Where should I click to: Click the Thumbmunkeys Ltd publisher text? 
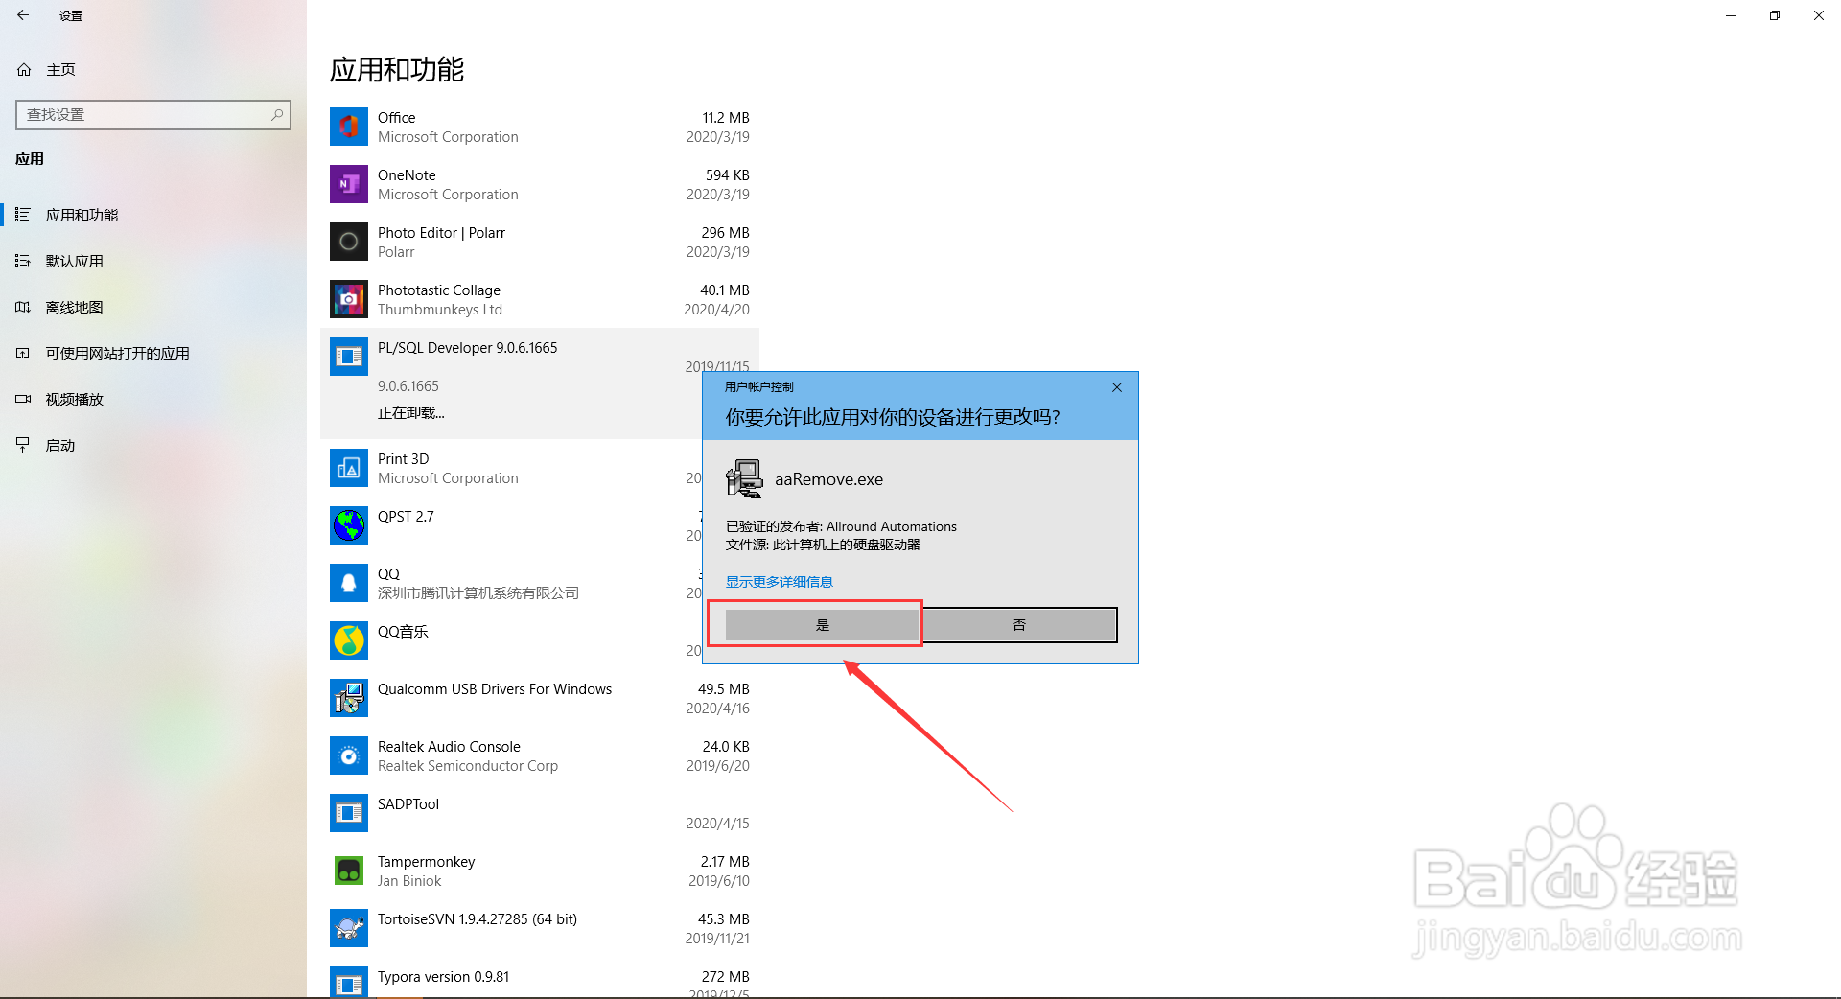pyautogui.click(x=440, y=309)
